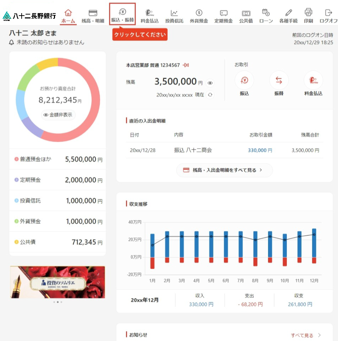Toggle eye icon beside 3,500,000 balance
338x341 pixels.
[x=210, y=83]
